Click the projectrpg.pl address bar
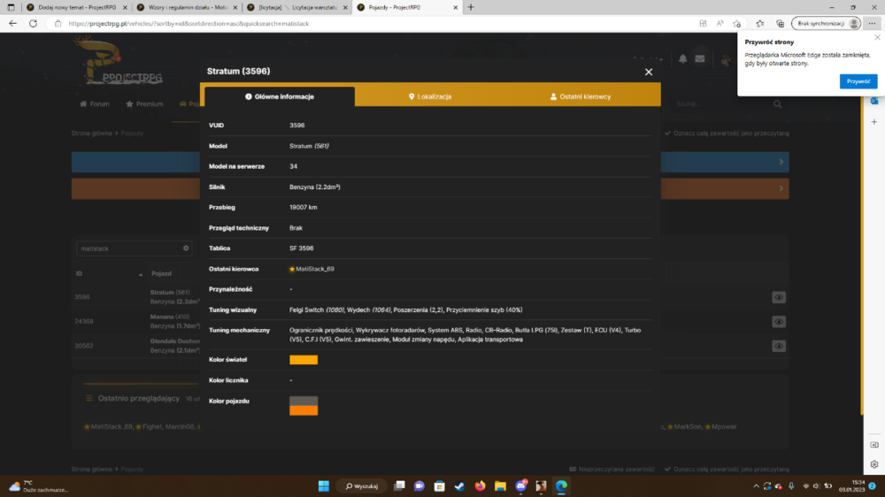Screen dimensions: 885x497 point(189,24)
